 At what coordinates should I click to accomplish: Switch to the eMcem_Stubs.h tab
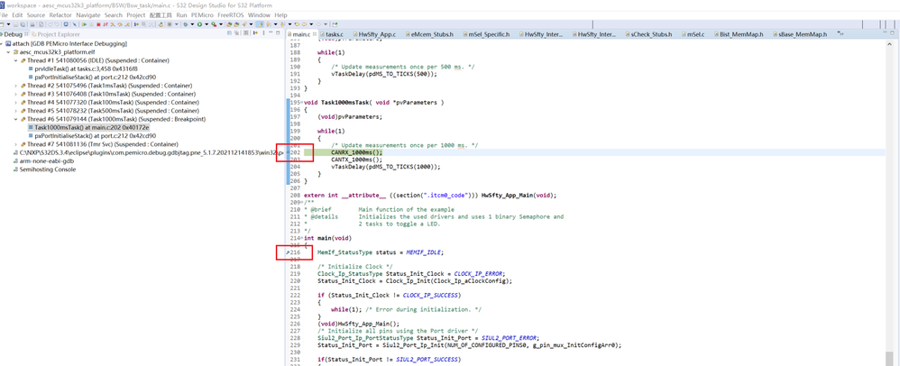coord(428,34)
